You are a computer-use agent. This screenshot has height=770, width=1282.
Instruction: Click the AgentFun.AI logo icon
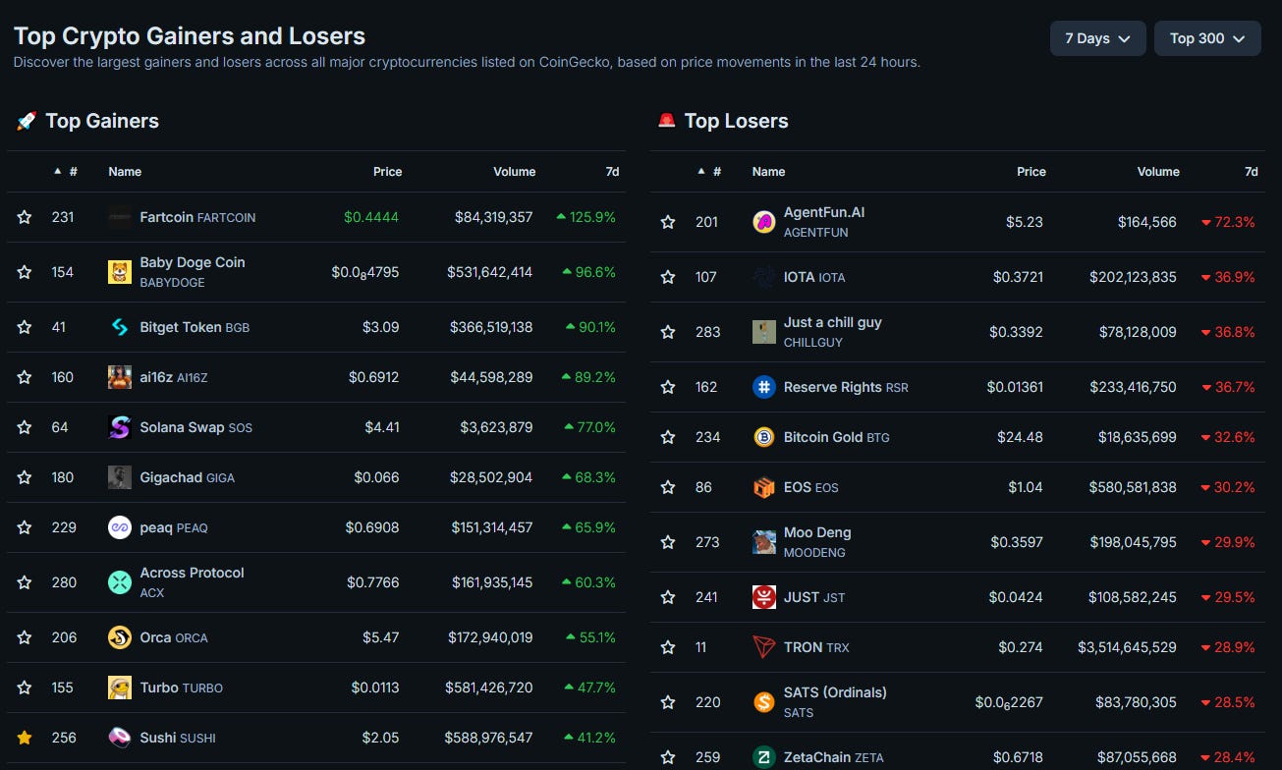click(x=763, y=222)
